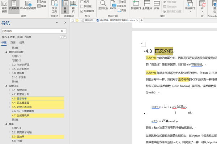Switch to the 结果 tab in Navigation pane

coord(22,42)
